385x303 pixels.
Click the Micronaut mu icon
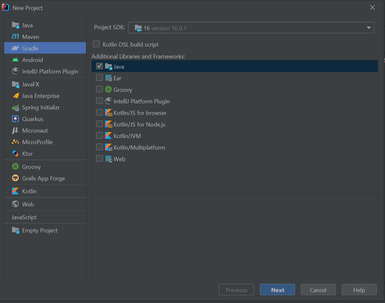pos(15,130)
